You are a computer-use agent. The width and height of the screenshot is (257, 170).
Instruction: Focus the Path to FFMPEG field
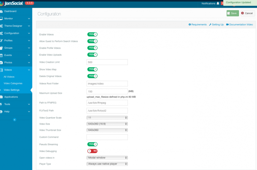point(107,103)
